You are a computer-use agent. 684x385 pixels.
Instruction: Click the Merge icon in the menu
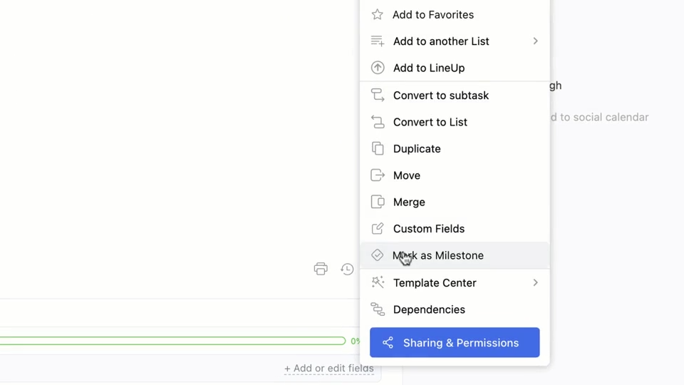pos(378,202)
